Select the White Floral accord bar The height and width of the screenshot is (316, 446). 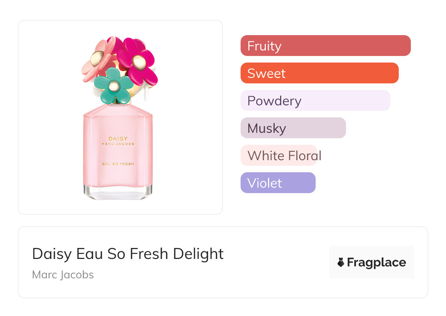point(279,155)
